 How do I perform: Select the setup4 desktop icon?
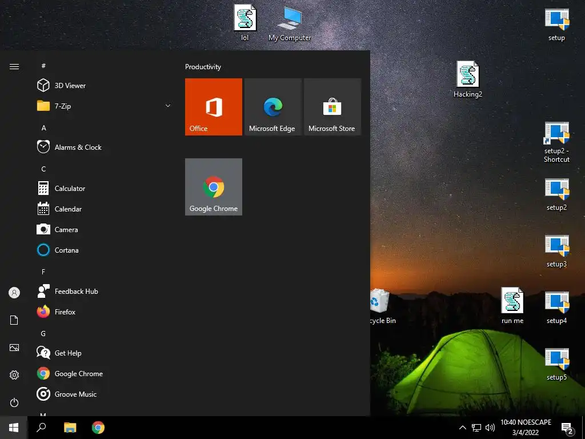pyautogui.click(x=556, y=307)
